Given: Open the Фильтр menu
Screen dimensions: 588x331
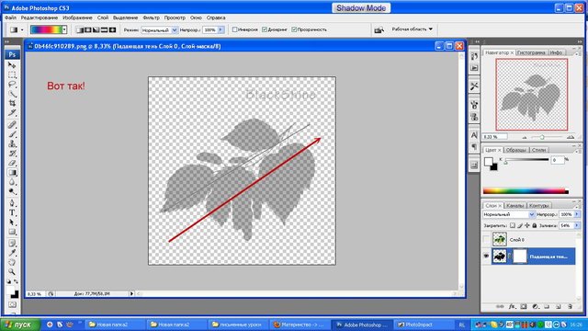Looking at the screenshot, I should (x=151, y=17).
